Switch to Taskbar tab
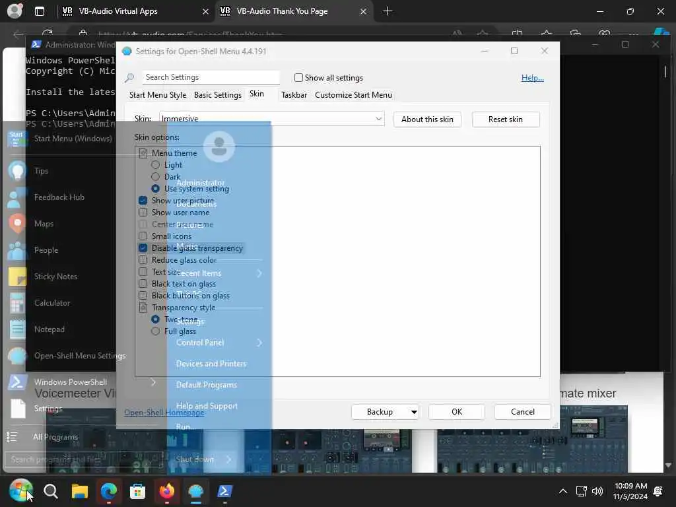The height and width of the screenshot is (507, 676). coord(294,95)
